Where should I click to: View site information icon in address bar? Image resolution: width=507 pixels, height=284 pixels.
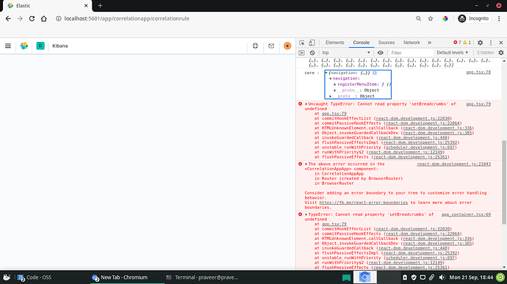click(59, 19)
